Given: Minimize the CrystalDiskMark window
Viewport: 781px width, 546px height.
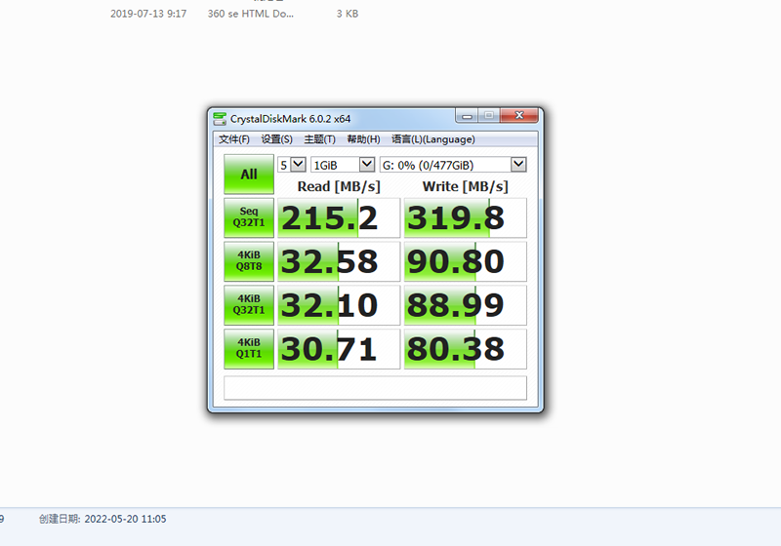Looking at the screenshot, I should (x=467, y=116).
